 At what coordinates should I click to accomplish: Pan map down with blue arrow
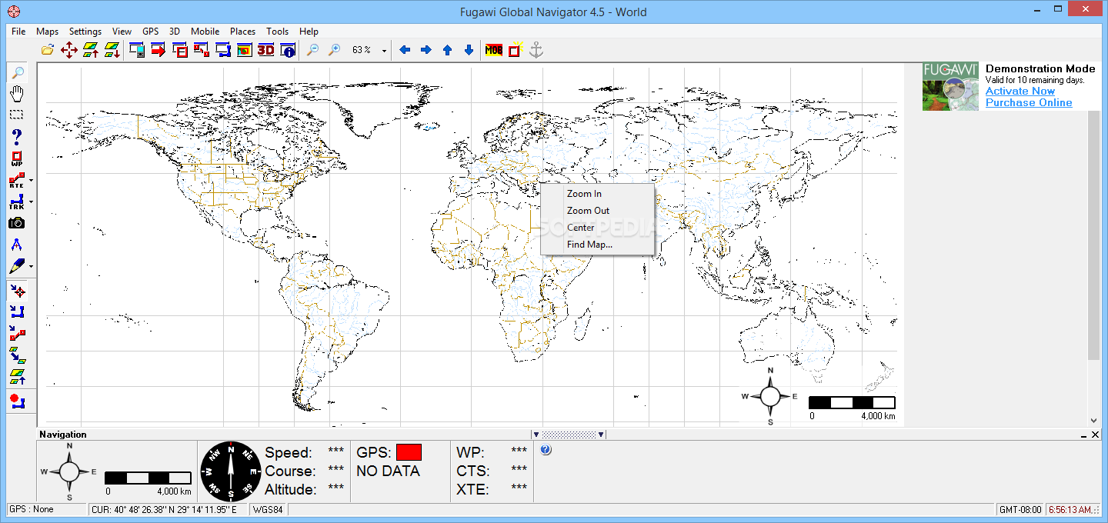469,50
